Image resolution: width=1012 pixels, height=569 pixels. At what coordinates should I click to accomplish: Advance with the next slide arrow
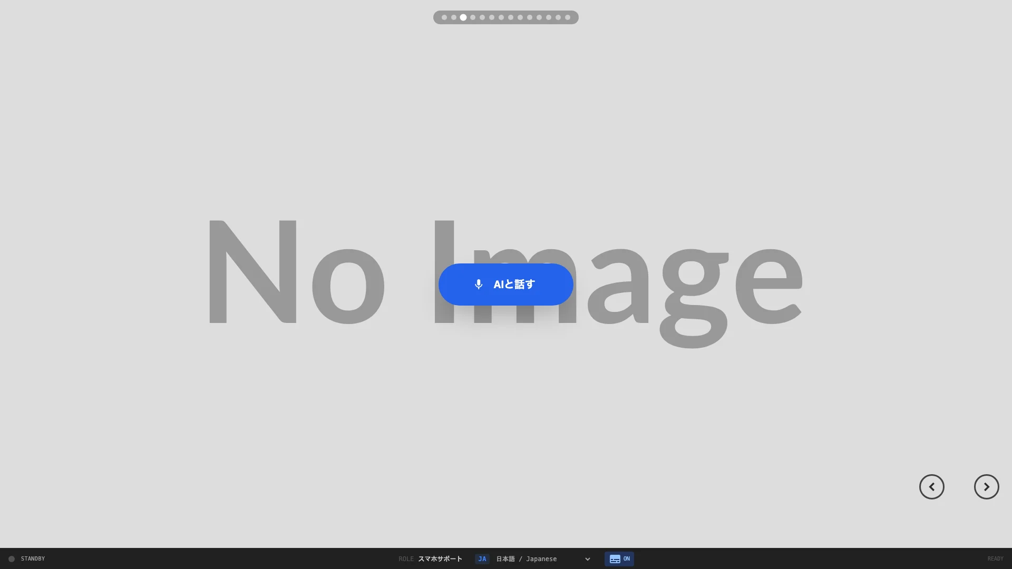pos(986,487)
